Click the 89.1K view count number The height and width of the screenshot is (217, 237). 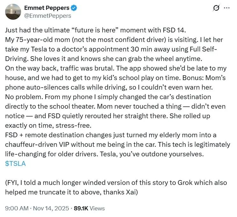tap(81, 208)
